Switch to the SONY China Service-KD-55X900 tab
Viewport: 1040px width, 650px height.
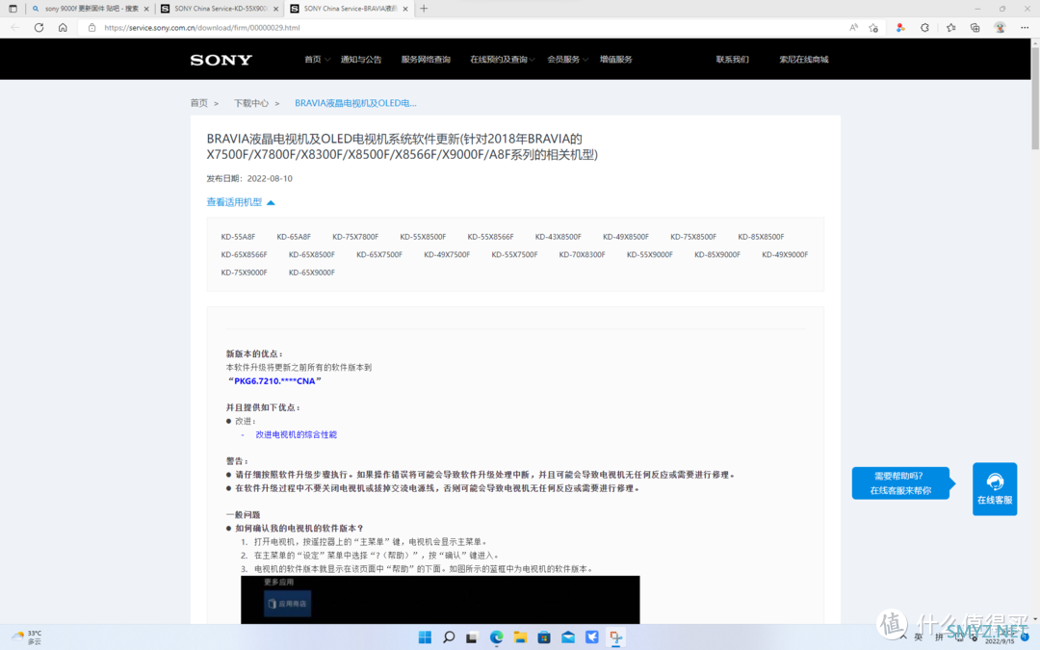pyautogui.click(x=220, y=9)
